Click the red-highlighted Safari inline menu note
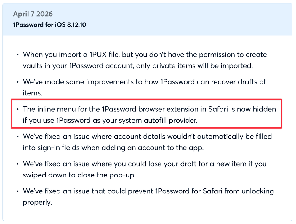The height and width of the screenshot is (224, 296). [x=149, y=115]
